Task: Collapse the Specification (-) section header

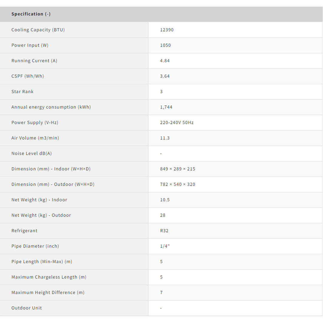Action: click(31, 14)
